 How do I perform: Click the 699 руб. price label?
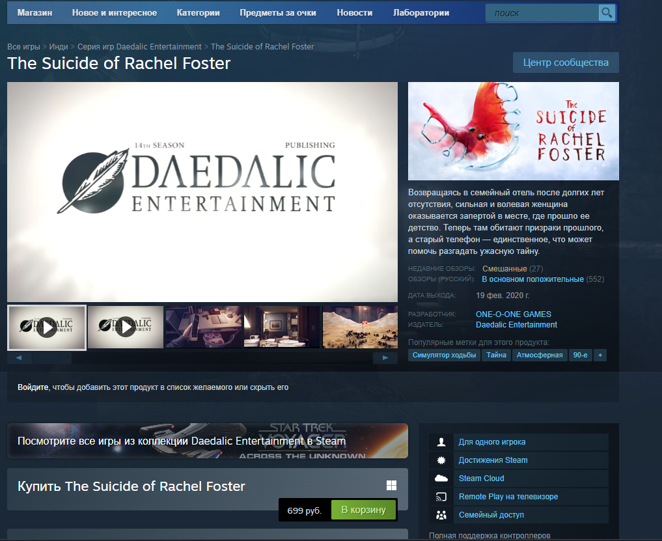305,510
